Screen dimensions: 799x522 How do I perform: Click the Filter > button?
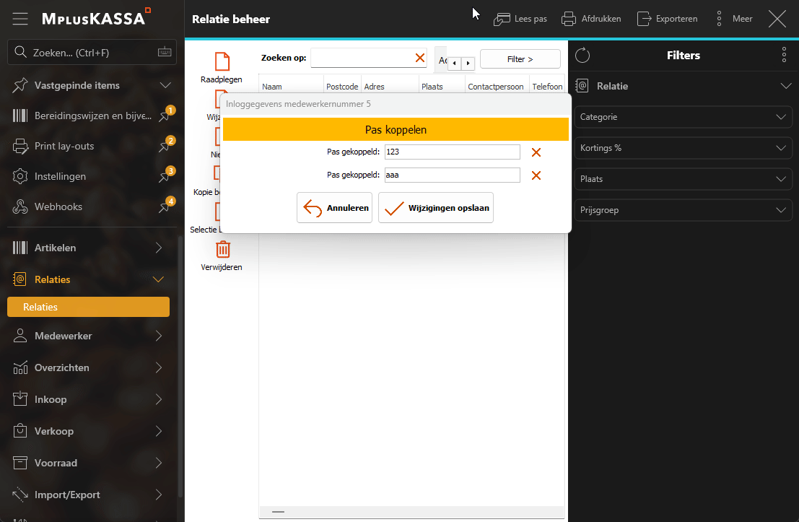pyautogui.click(x=520, y=59)
